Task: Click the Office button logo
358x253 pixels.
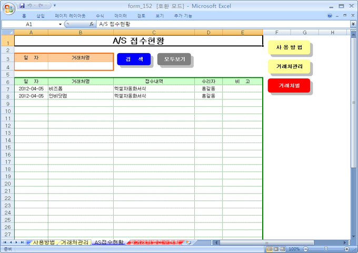Action: pos(9,9)
